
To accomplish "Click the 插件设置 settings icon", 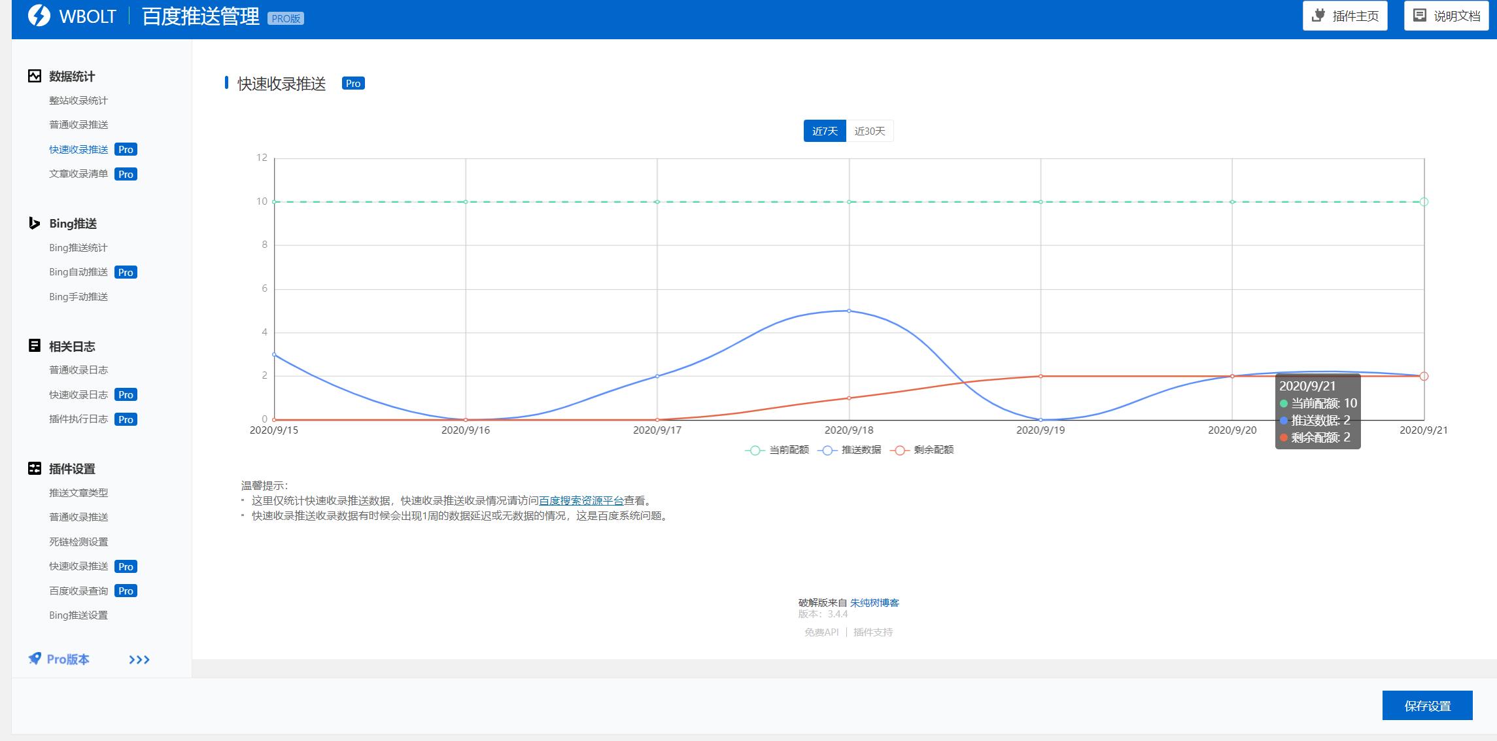I will tap(35, 468).
